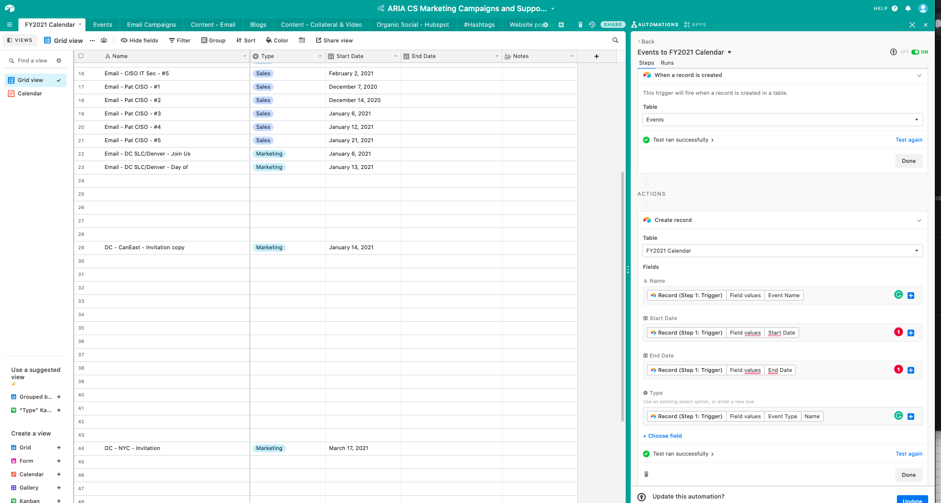The height and width of the screenshot is (503, 941).
Task: Switch to the Email Campaigns tab
Action: tap(151, 25)
